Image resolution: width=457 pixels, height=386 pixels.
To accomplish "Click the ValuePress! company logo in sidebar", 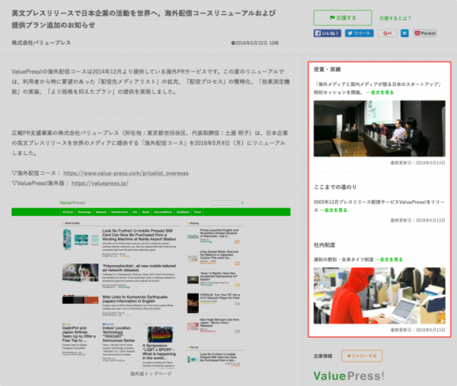I will pyautogui.click(x=349, y=376).
